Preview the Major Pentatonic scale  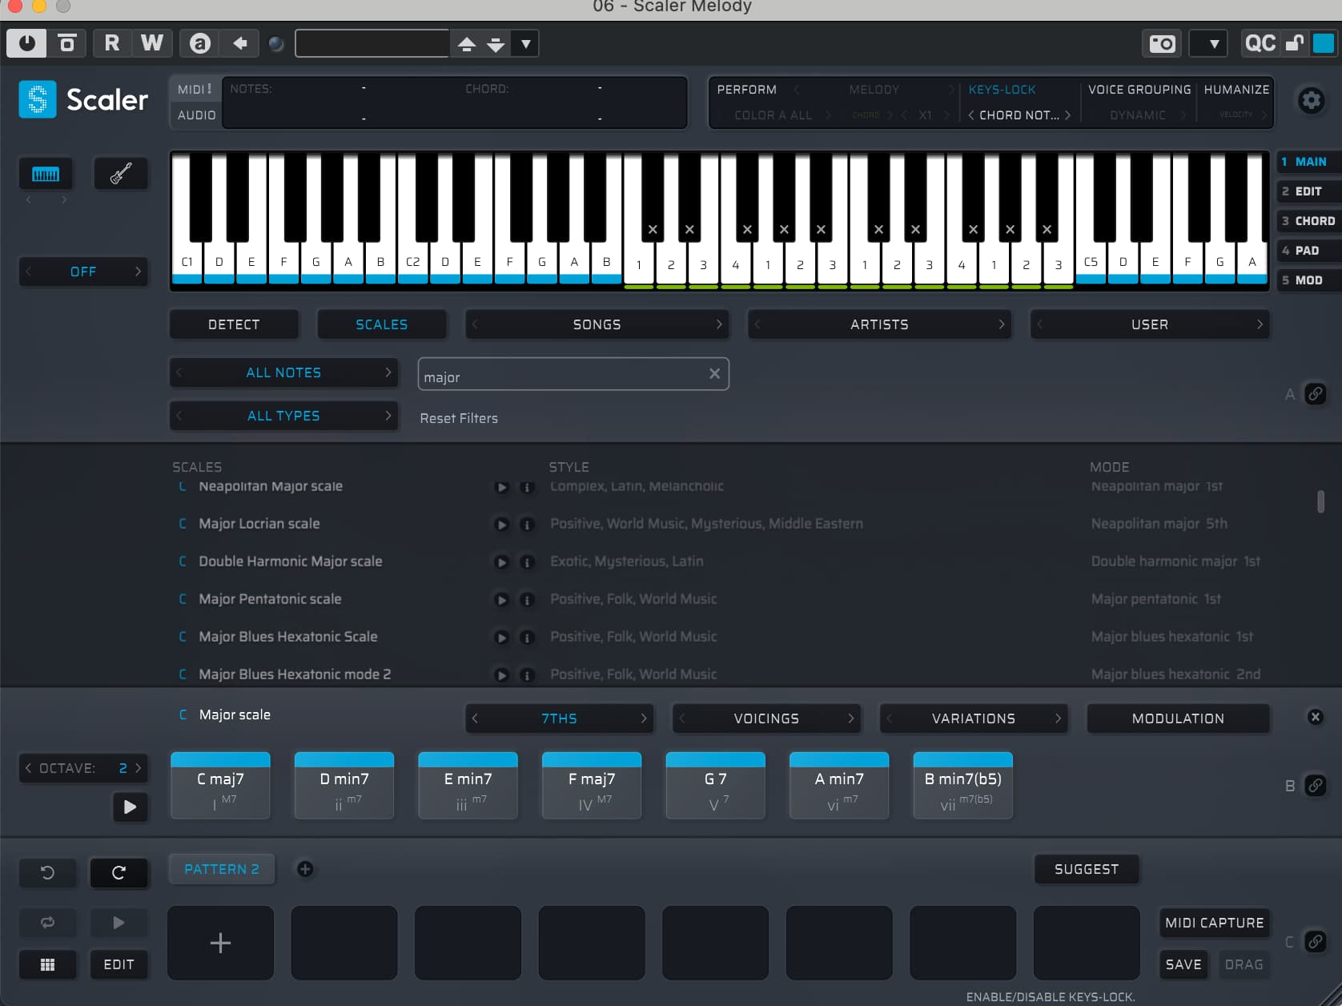501,600
